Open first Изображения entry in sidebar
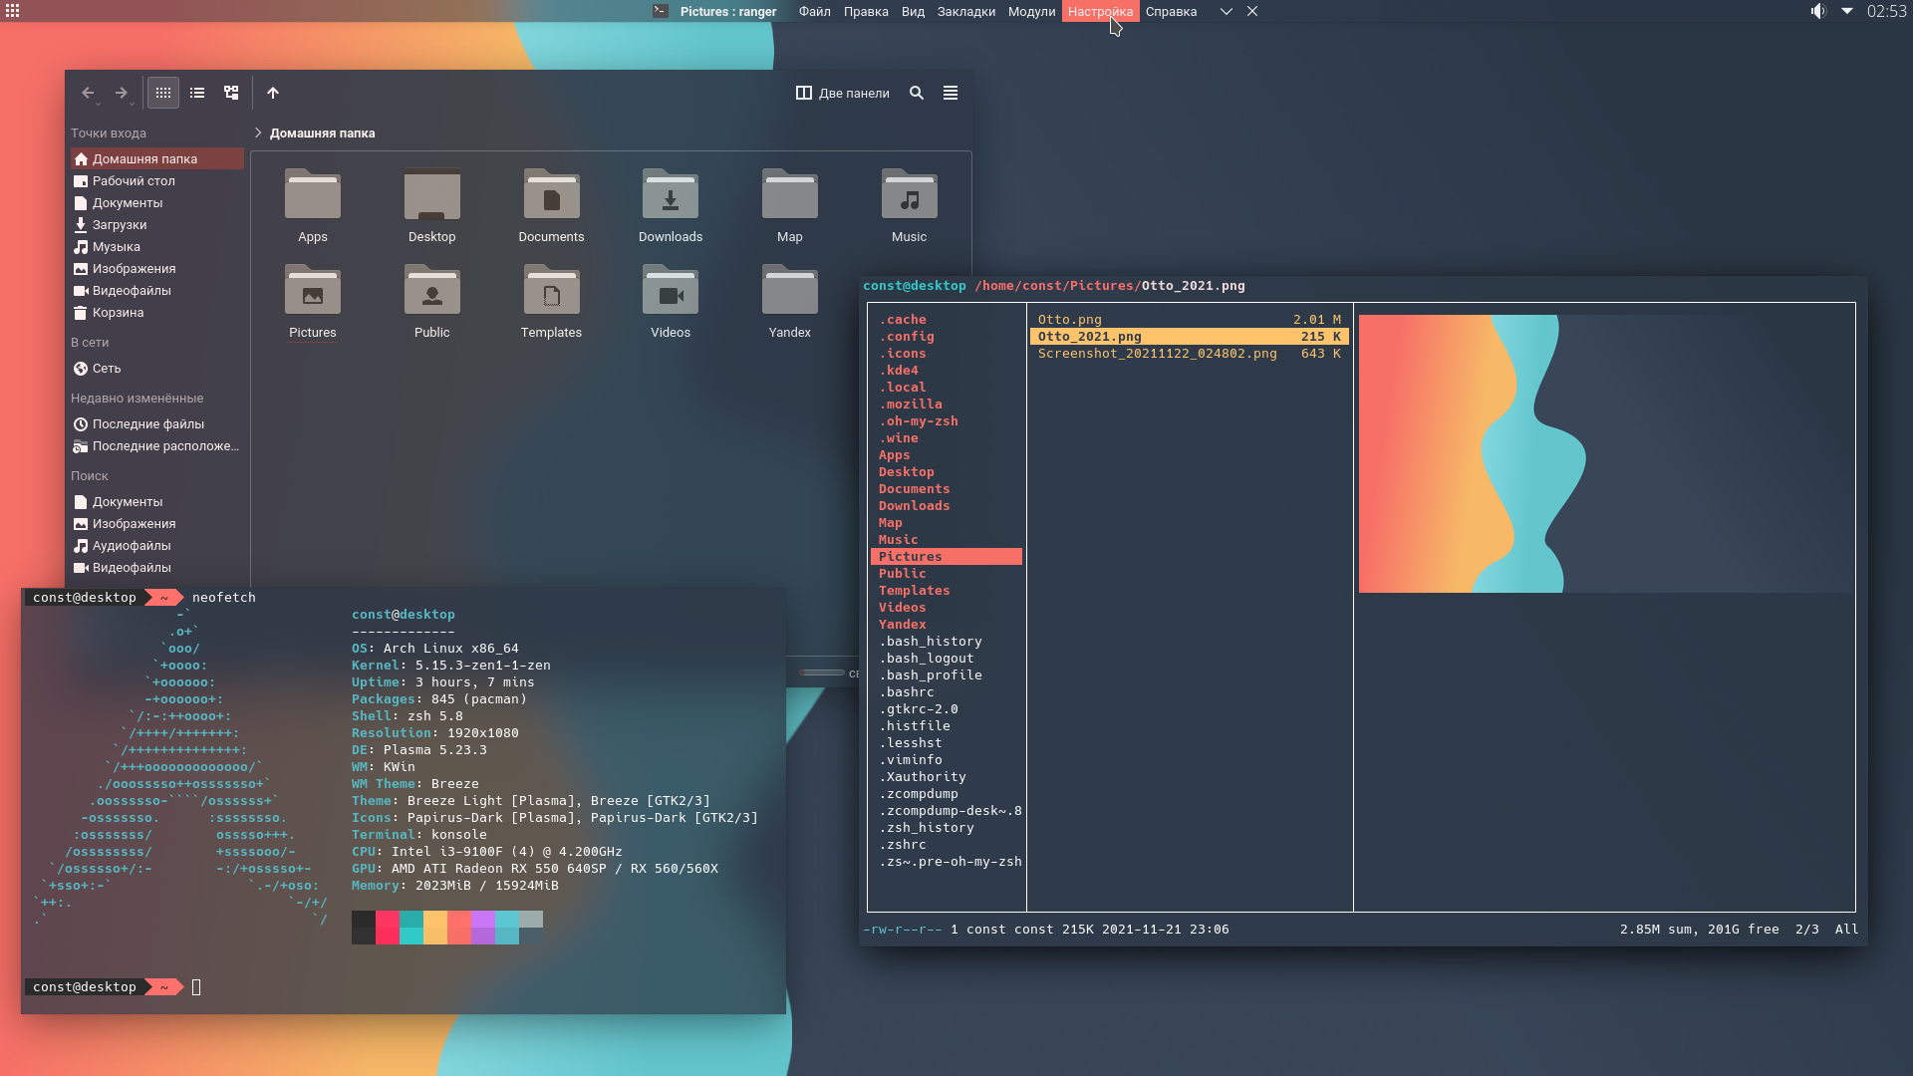This screenshot has width=1913, height=1076. pos(157,268)
